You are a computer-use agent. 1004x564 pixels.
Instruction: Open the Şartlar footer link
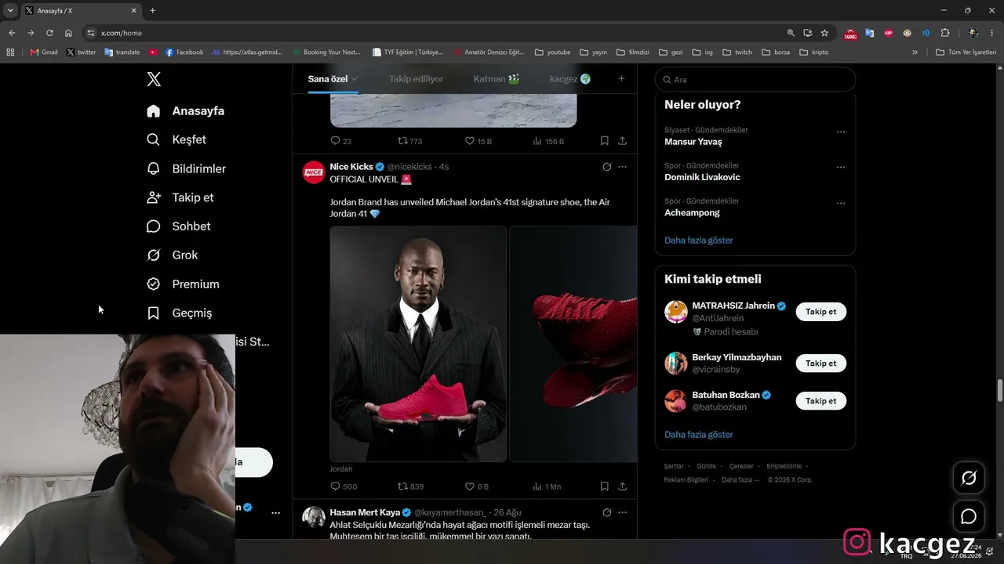click(674, 467)
